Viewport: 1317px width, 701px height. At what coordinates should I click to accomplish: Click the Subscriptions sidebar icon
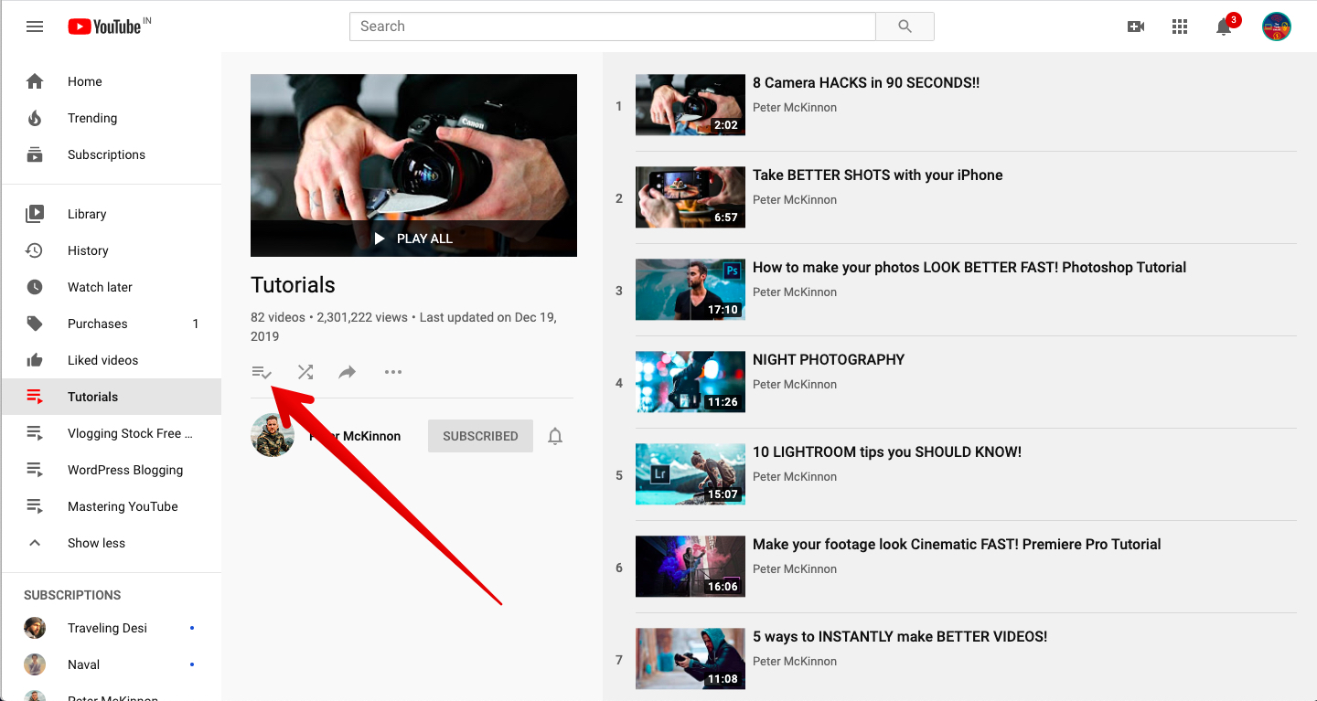[35, 154]
